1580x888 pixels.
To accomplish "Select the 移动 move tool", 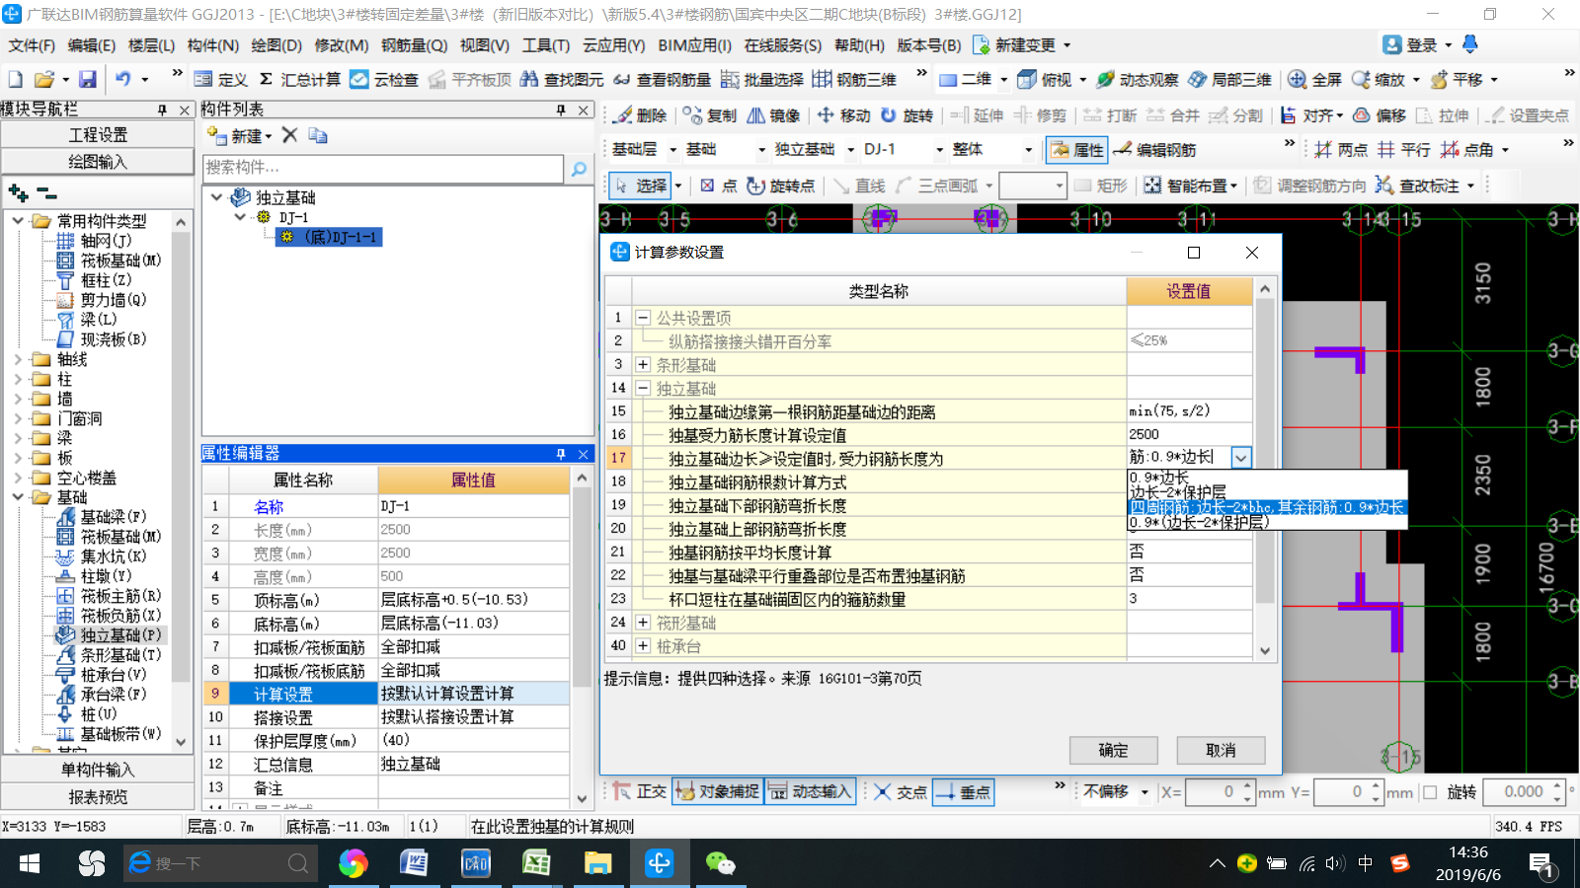I will [843, 115].
